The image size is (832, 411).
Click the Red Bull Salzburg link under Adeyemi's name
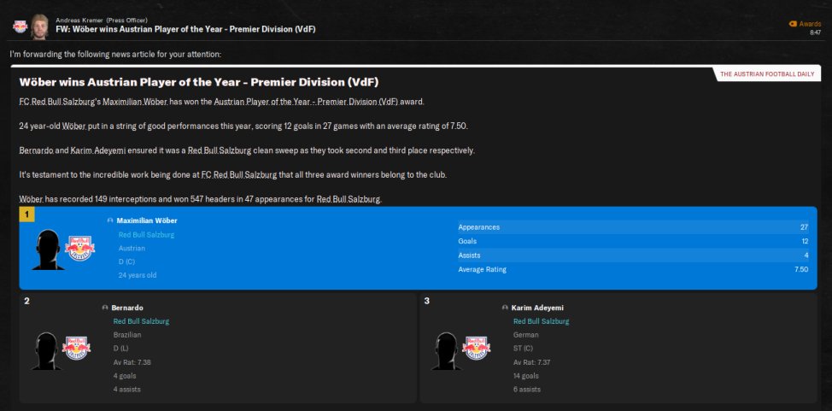pyautogui.click(x=541, y=321)
